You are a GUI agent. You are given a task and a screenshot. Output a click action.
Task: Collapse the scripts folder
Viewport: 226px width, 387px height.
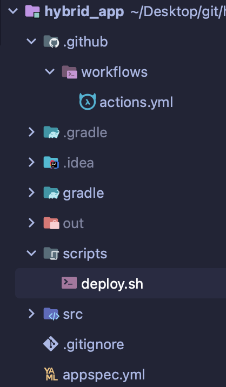pos(31,253)
